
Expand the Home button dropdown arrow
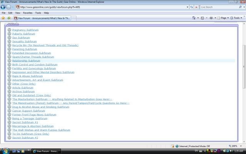click(x=198, y=18)
